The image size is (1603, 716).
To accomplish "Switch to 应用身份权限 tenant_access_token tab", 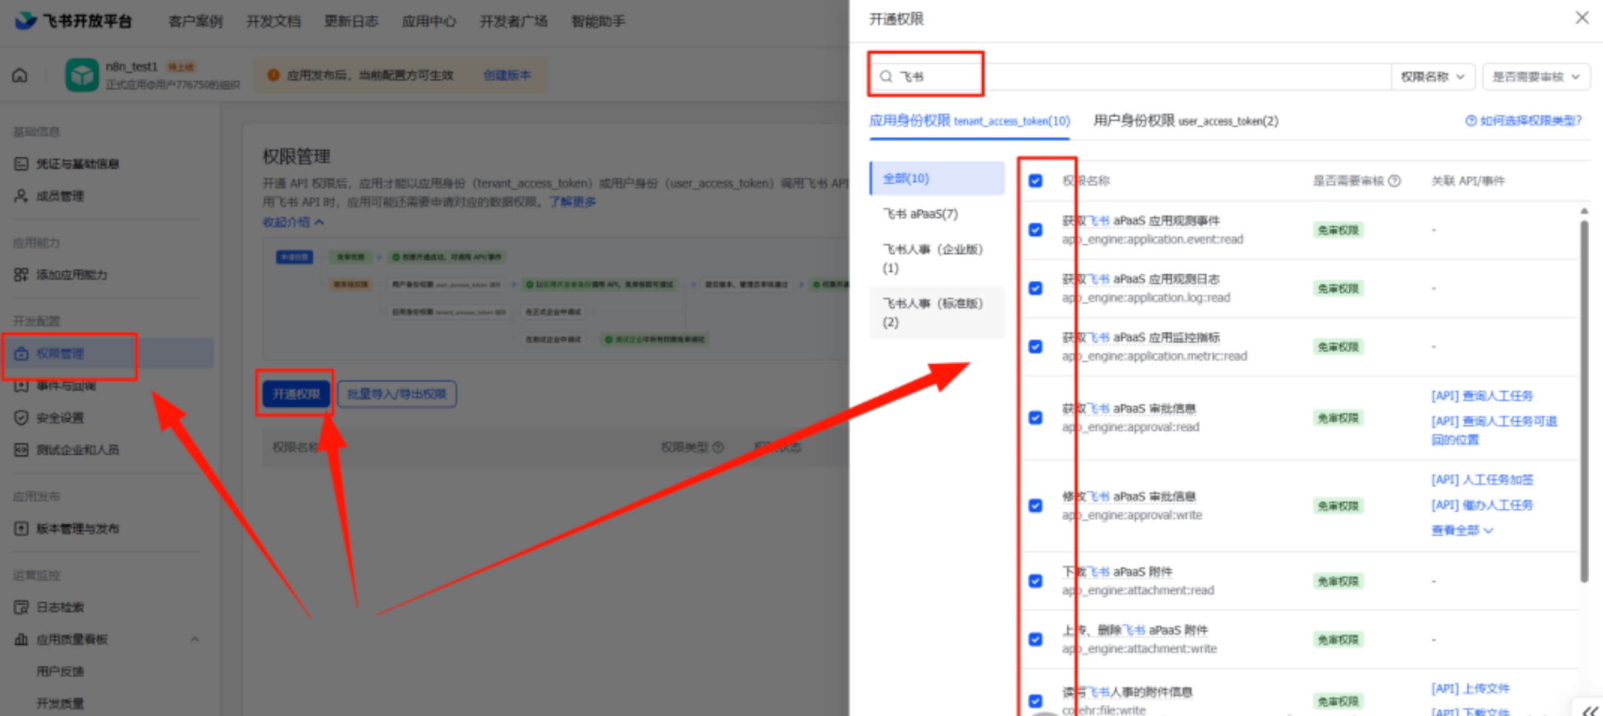I will pyautogui.click(x=969, y=121).
